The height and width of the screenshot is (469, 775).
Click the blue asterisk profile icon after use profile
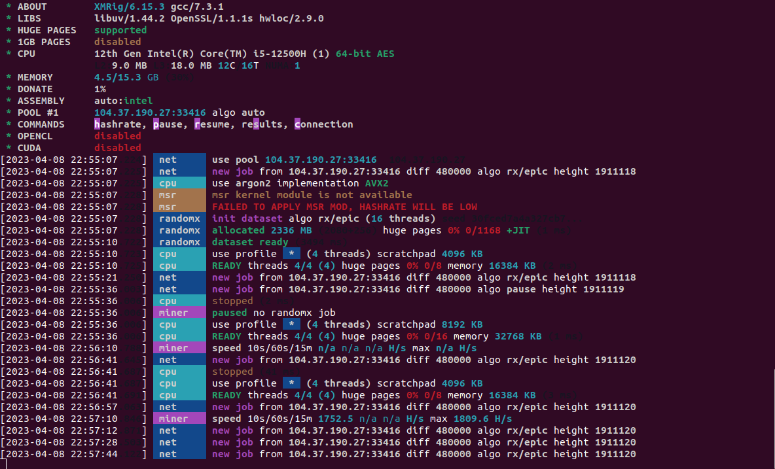click(x=291, y=254)
